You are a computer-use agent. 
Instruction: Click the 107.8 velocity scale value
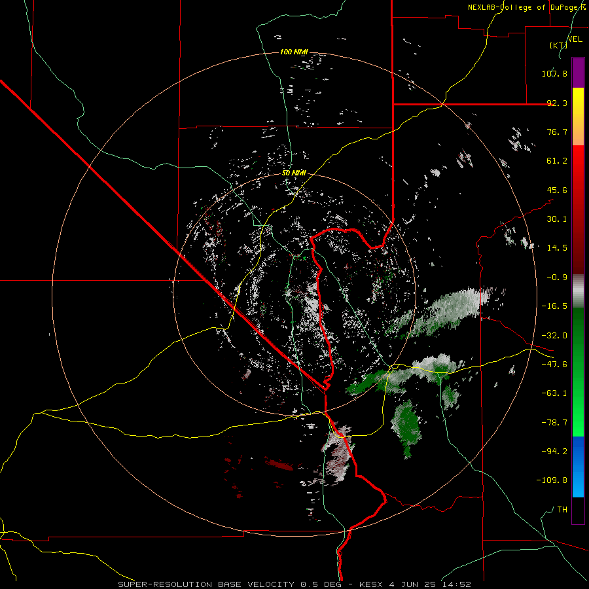pos(554,73)
